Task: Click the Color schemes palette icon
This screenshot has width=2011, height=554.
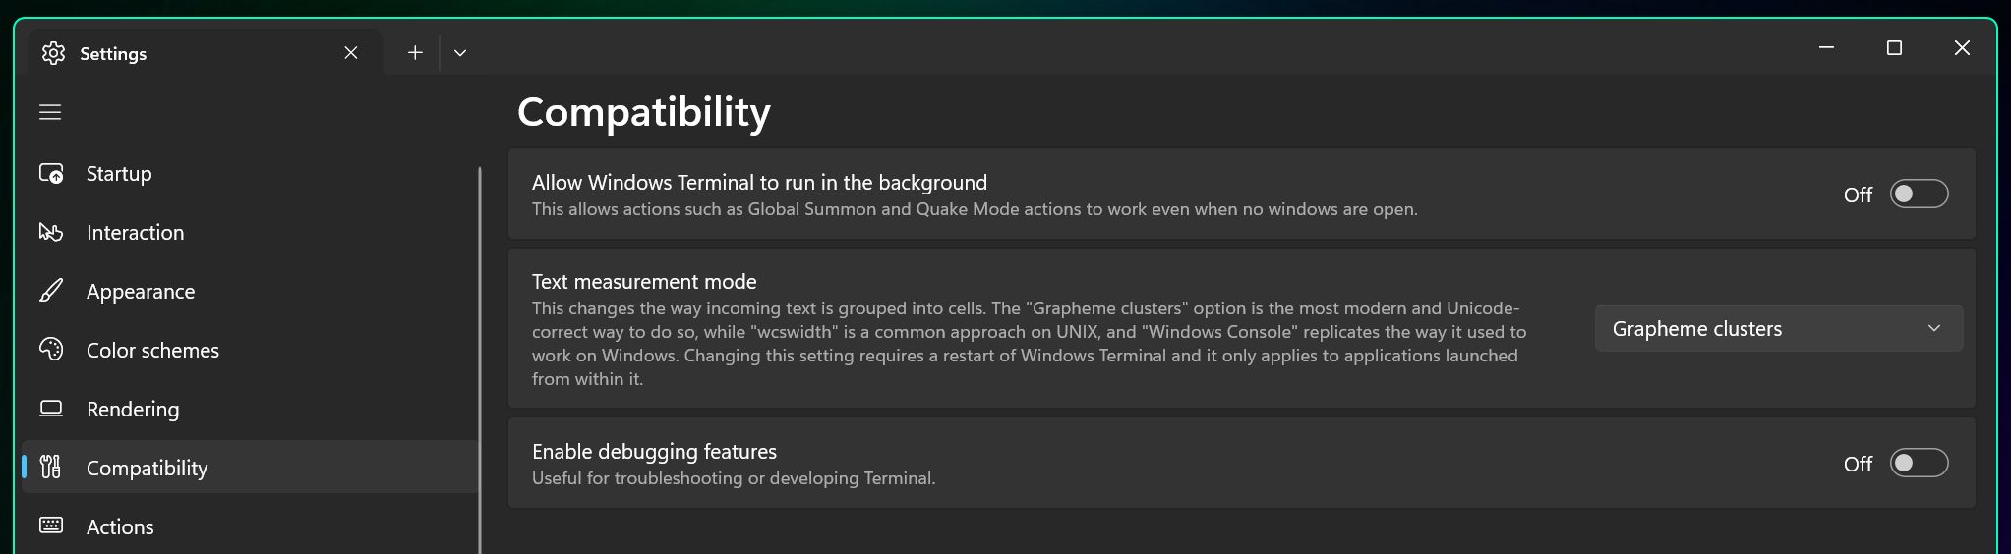Action: [51, 350]
